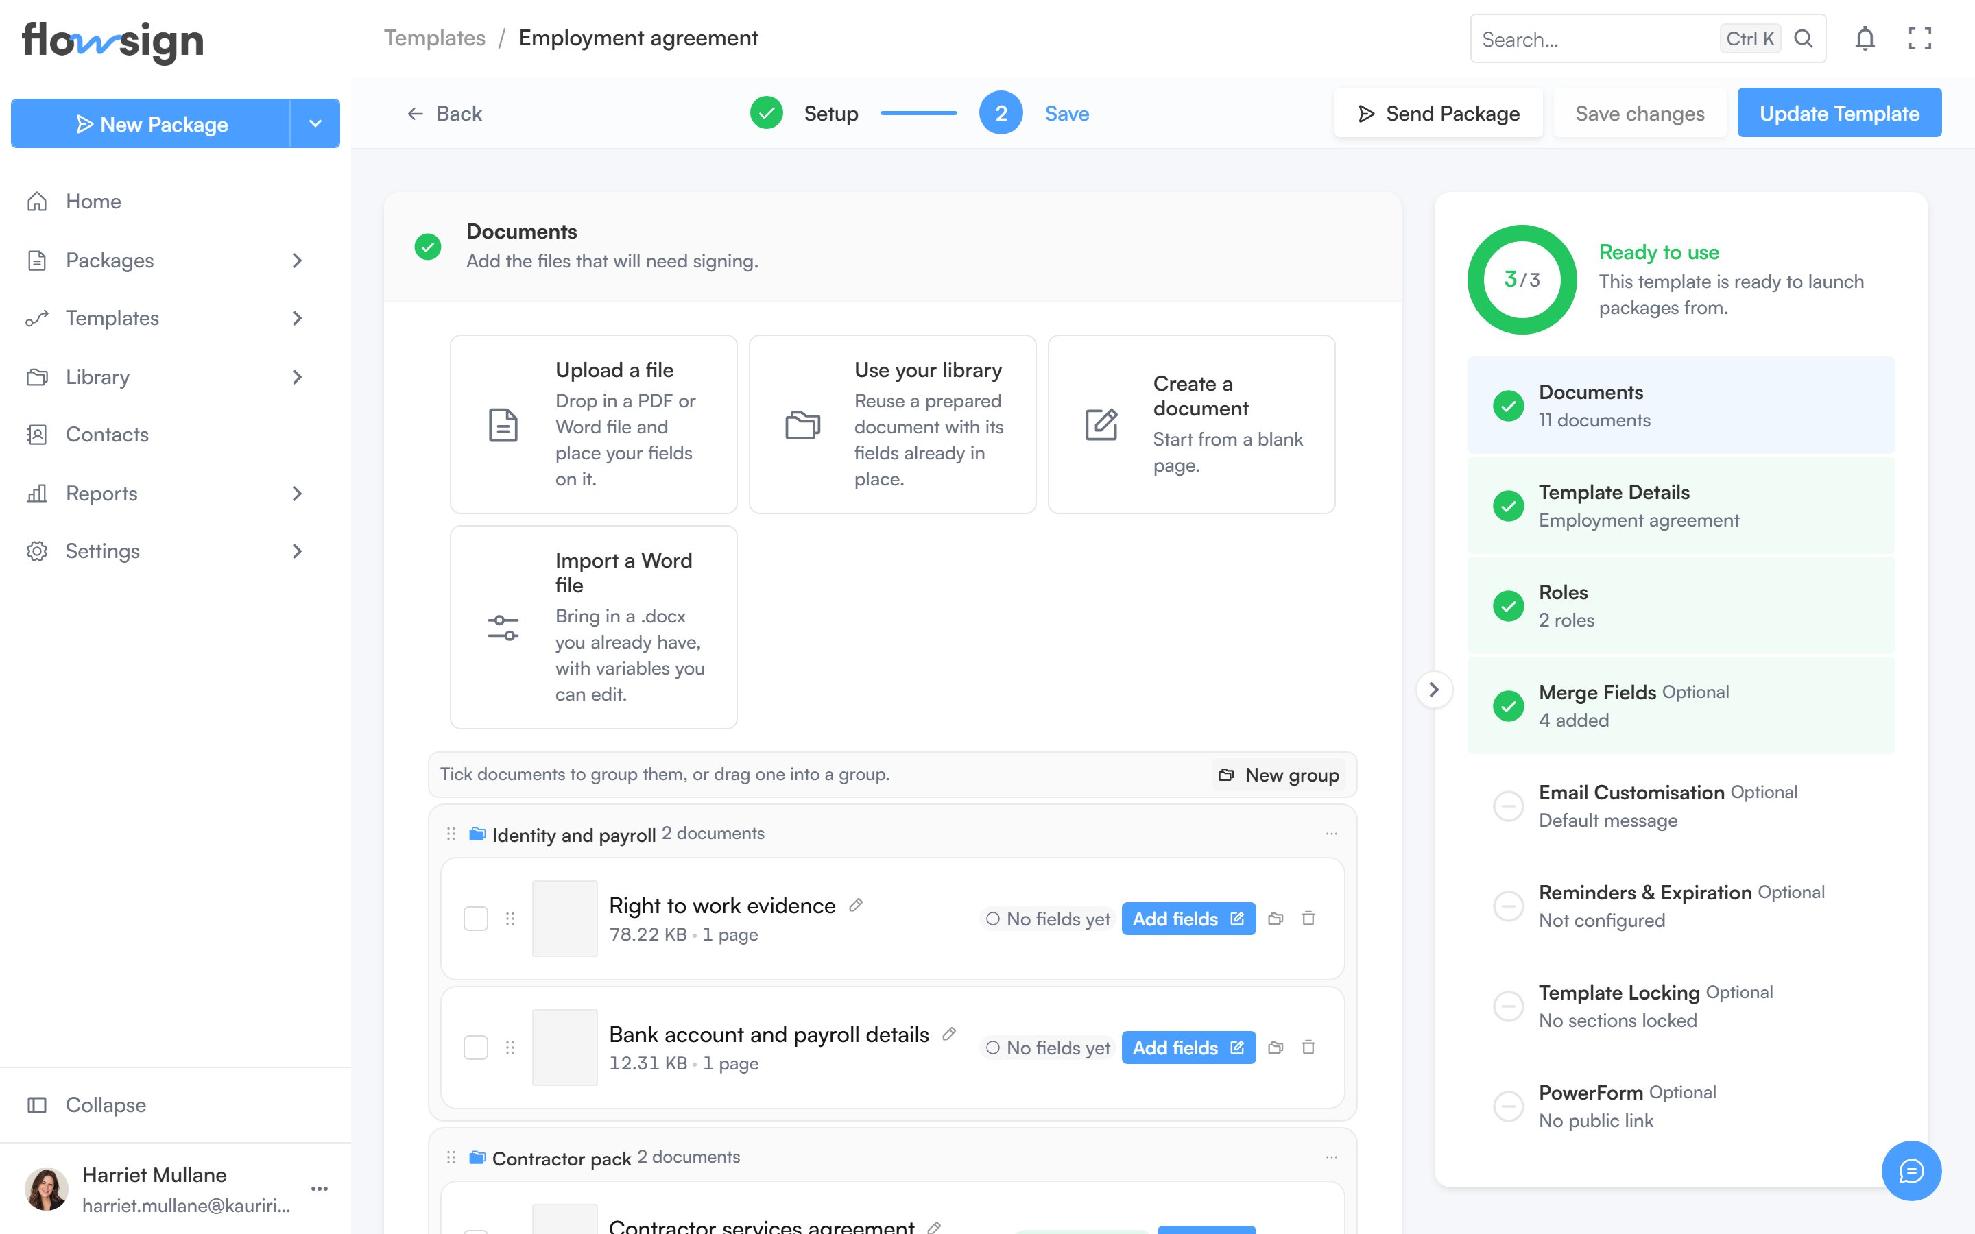
Task: Add fields to Bank account and payroll details
Action: (1188, 1048)
